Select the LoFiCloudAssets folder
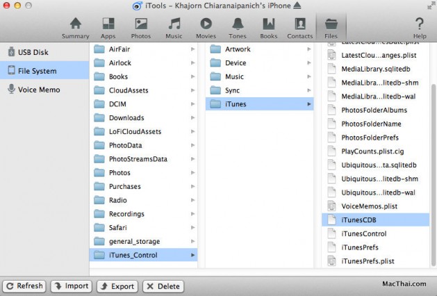Screen dimensions: 437x296 tap(143, 131)
